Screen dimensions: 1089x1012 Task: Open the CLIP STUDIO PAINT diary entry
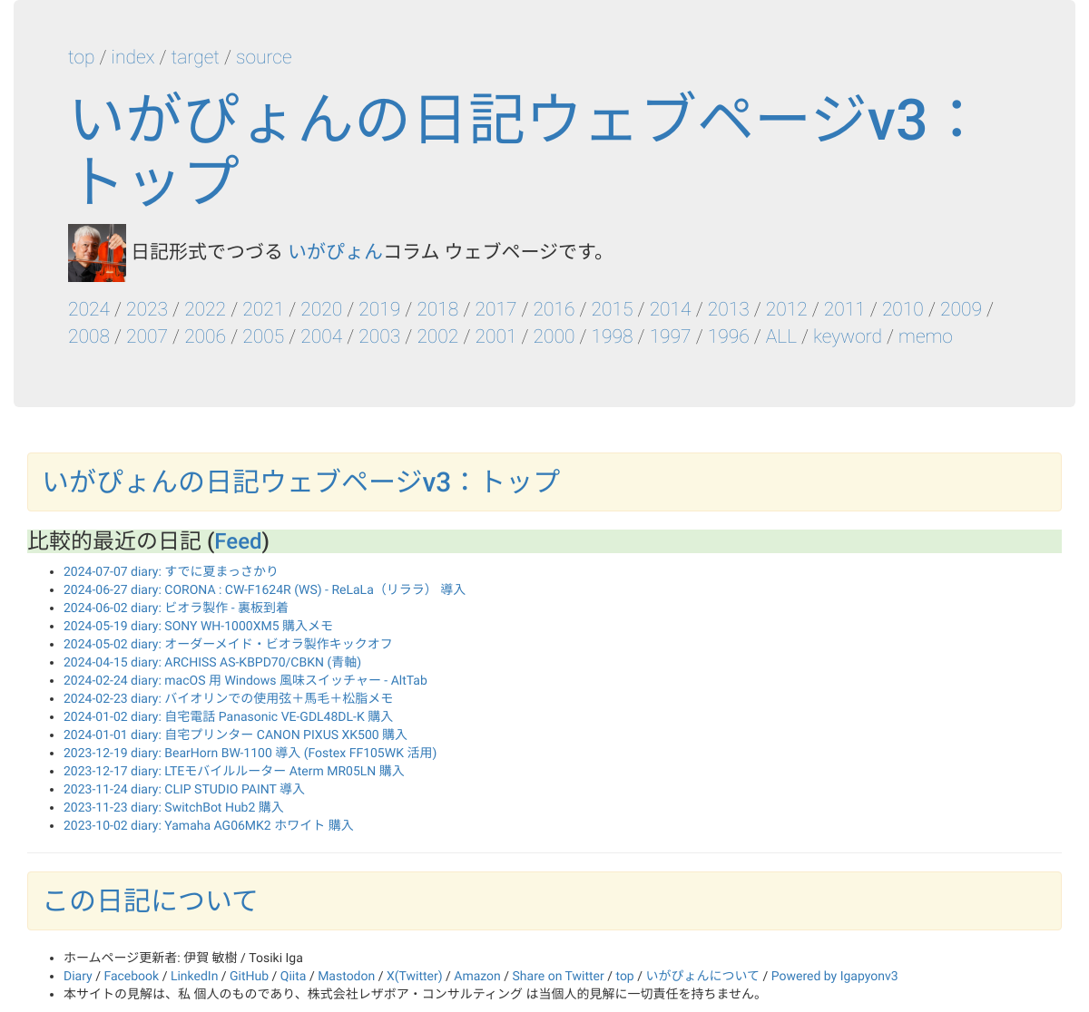pyautogui.click(x=184, y=789)
